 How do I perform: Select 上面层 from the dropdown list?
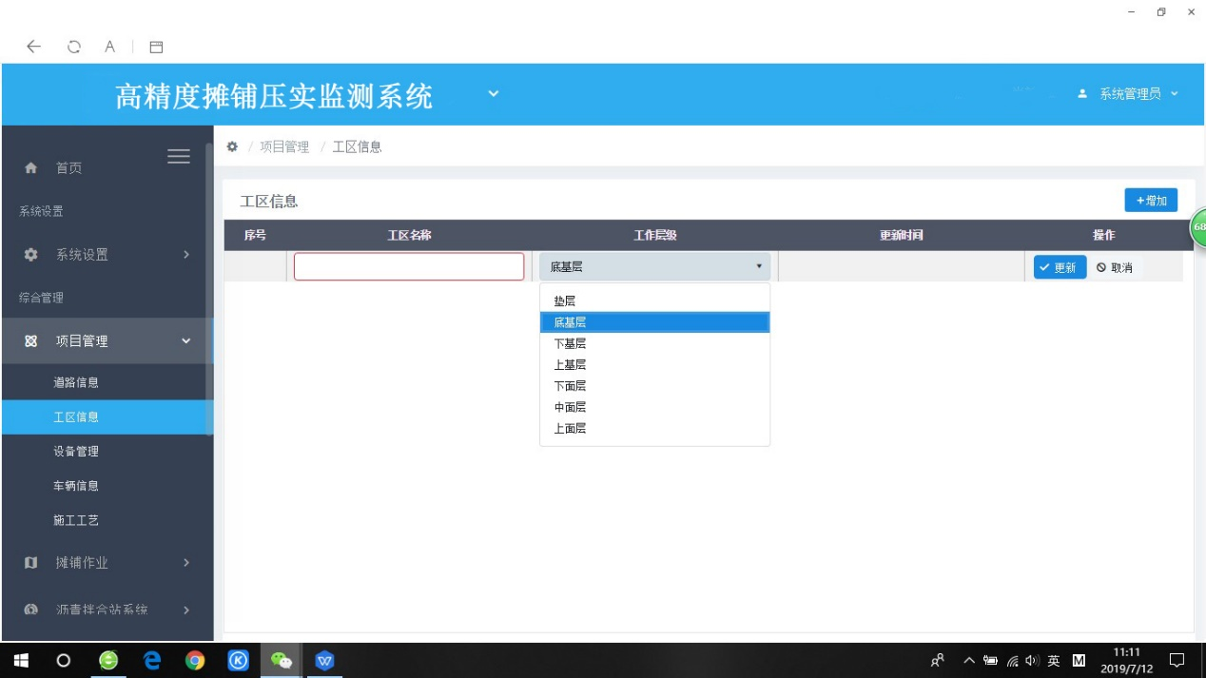pos(654,429)
